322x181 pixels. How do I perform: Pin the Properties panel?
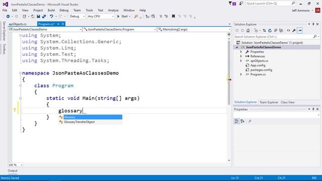tap(313, 109)
